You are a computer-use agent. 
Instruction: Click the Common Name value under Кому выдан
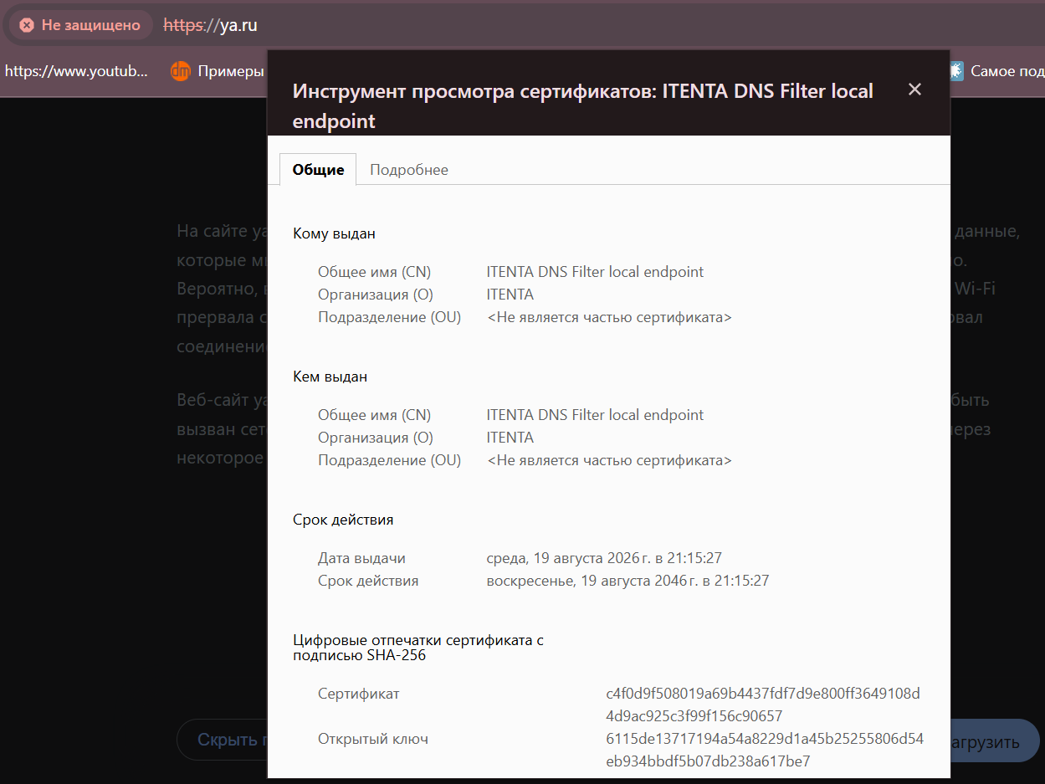[x=595, y=272]
